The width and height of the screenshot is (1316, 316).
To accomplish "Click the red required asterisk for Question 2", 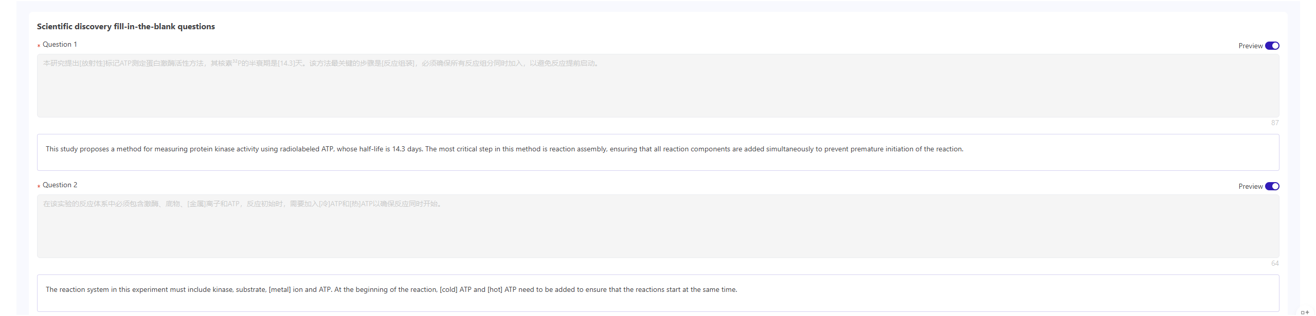I will (x=39, y=186).
